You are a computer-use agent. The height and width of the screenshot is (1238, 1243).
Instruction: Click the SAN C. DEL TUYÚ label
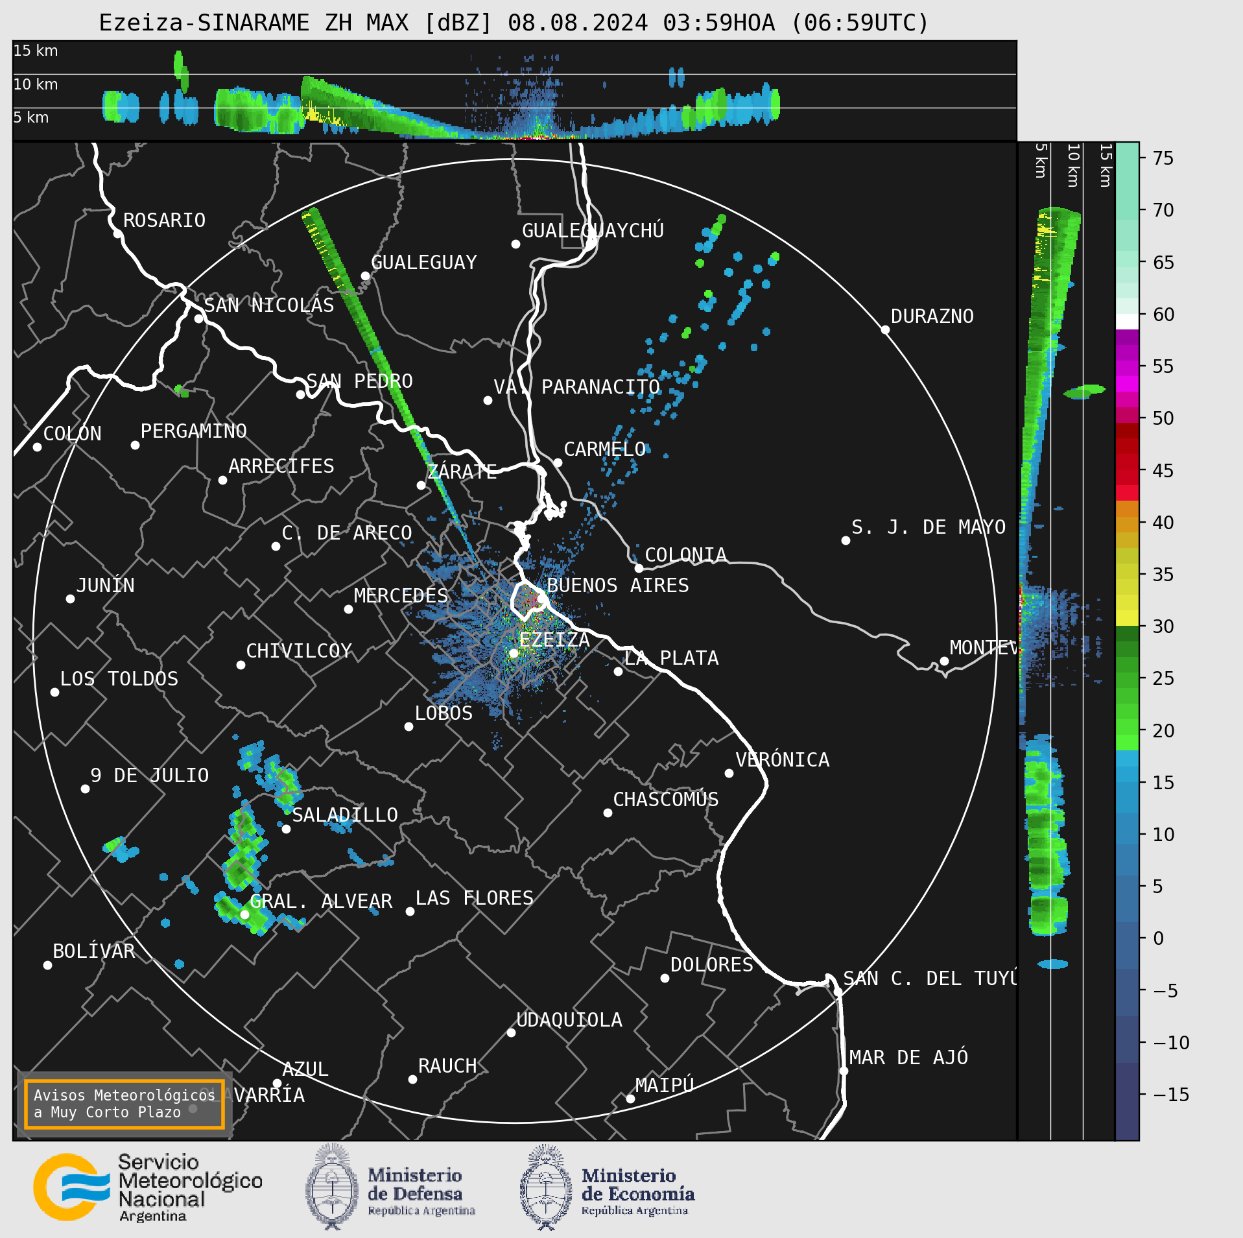point(930,978)
